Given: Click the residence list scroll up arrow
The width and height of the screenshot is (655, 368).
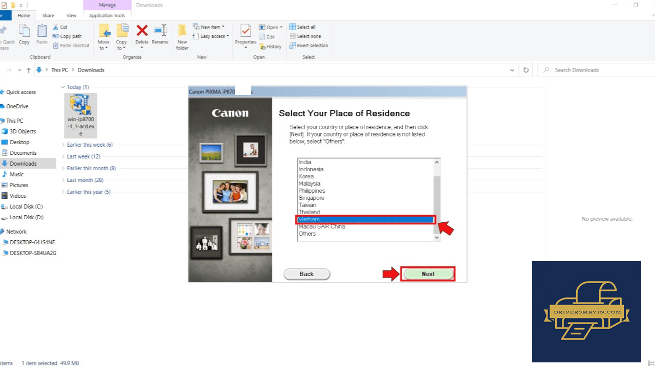Looking at the screenshot, I should [436, 162].
